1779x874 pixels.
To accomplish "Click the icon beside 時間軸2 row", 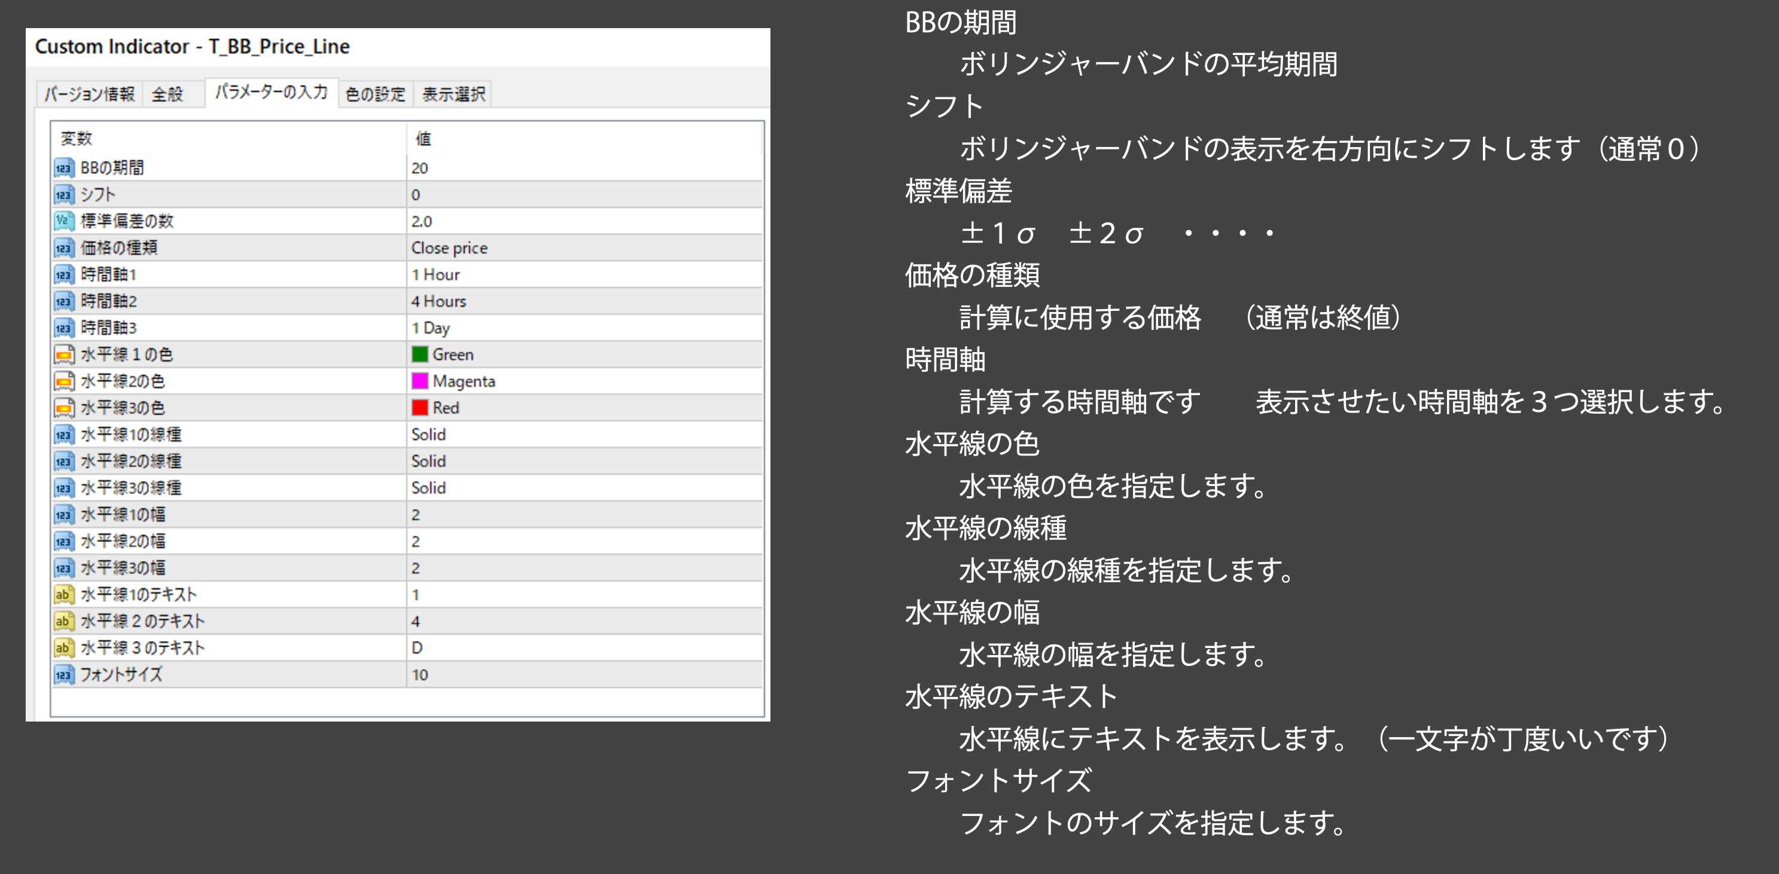I will coord(63,301).
